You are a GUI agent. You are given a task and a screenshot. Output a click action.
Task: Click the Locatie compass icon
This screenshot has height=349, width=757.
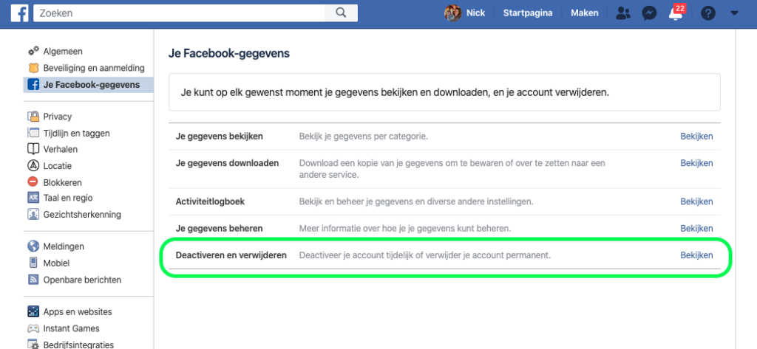pos(33,166)
